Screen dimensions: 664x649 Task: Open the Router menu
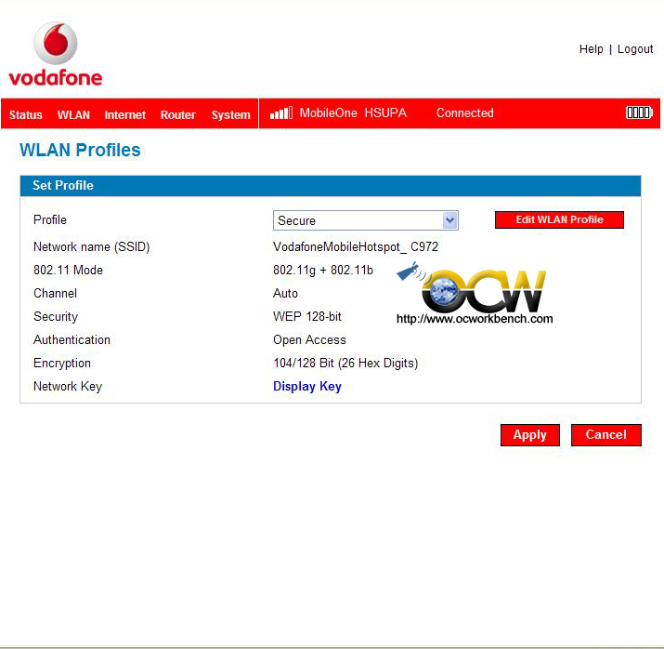[178, 115]
